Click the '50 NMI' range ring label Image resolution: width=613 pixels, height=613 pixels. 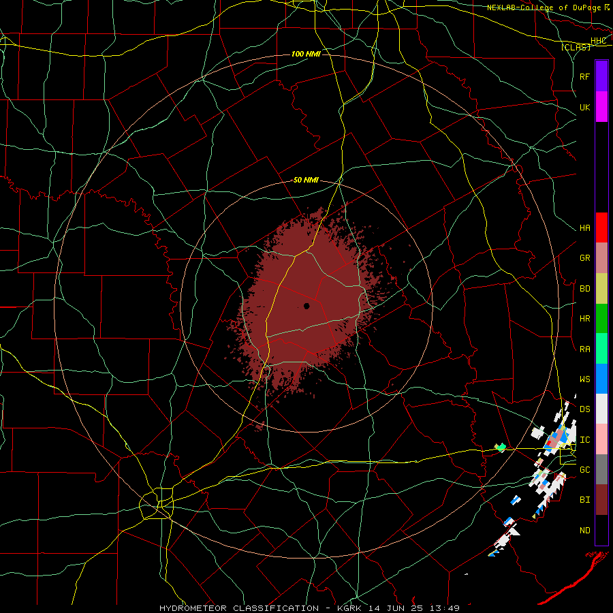pos(306,180)
